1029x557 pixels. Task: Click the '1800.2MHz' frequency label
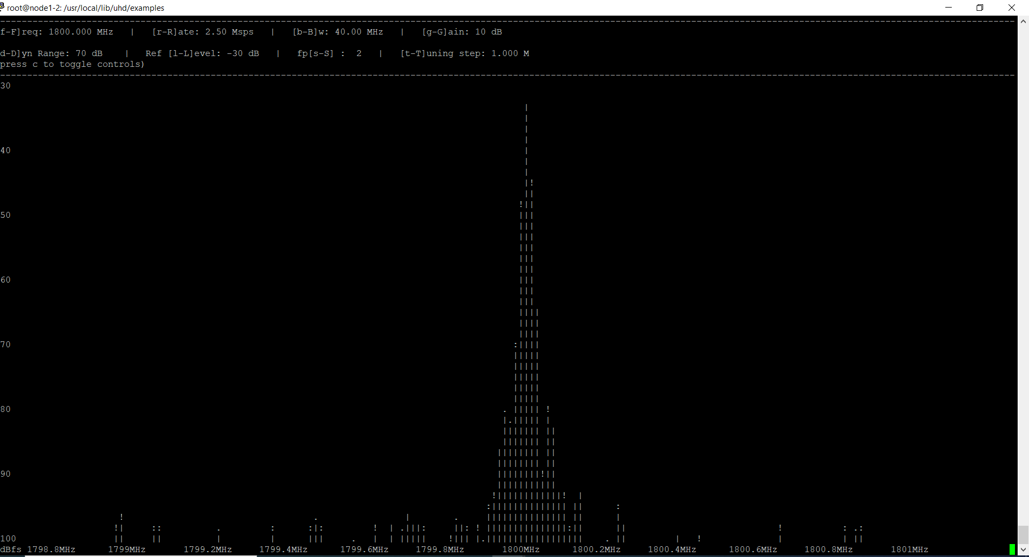(x=597, y=549)
